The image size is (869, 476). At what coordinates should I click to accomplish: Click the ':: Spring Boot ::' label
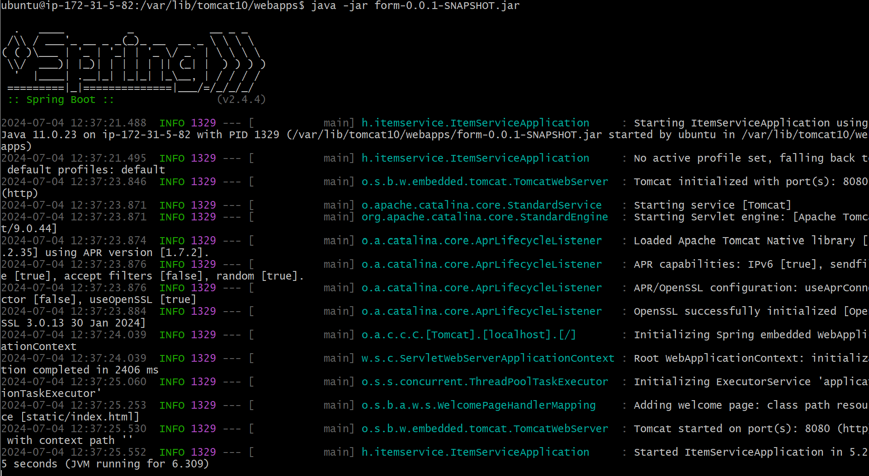click(x=61, y=100)
